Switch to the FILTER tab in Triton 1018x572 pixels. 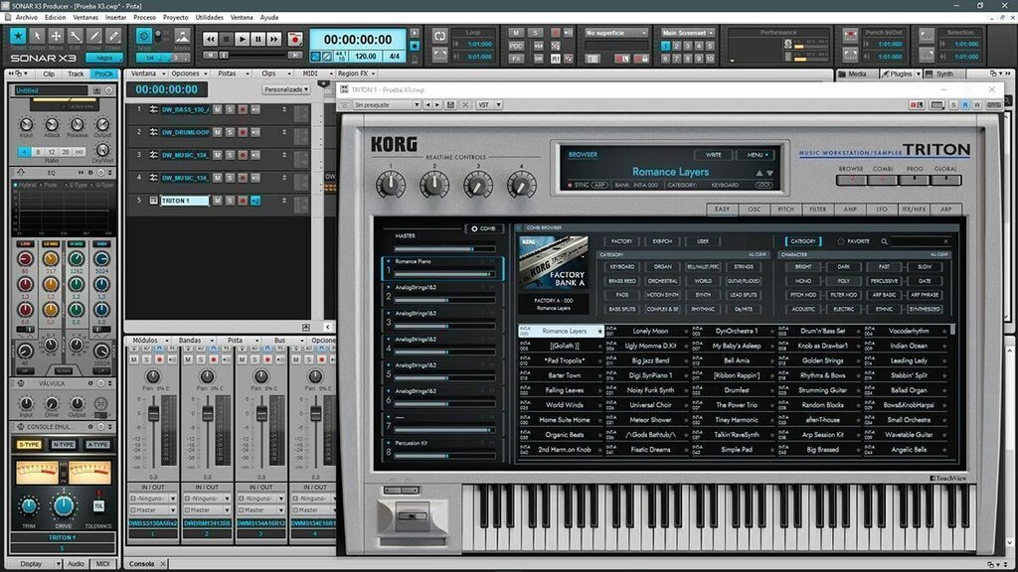(818, 210)
